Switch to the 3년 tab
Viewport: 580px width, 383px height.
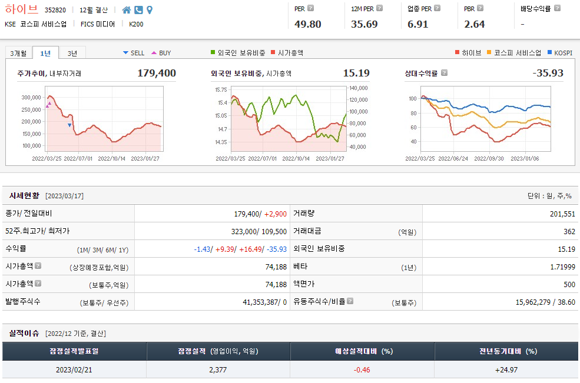pos(72,53)
